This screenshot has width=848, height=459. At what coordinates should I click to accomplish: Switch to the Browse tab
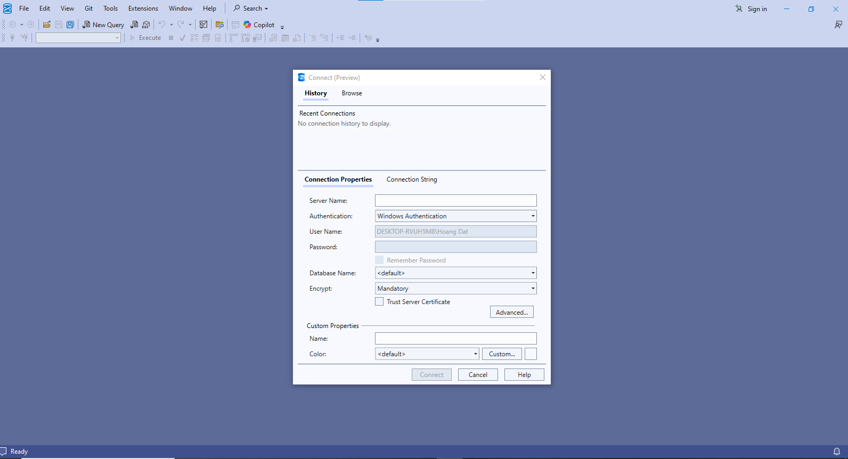pyautogui.click(x=352, y=93)
